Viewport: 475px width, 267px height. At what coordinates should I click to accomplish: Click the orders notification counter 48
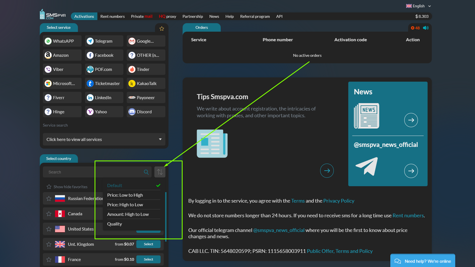(x=415, y=28)
